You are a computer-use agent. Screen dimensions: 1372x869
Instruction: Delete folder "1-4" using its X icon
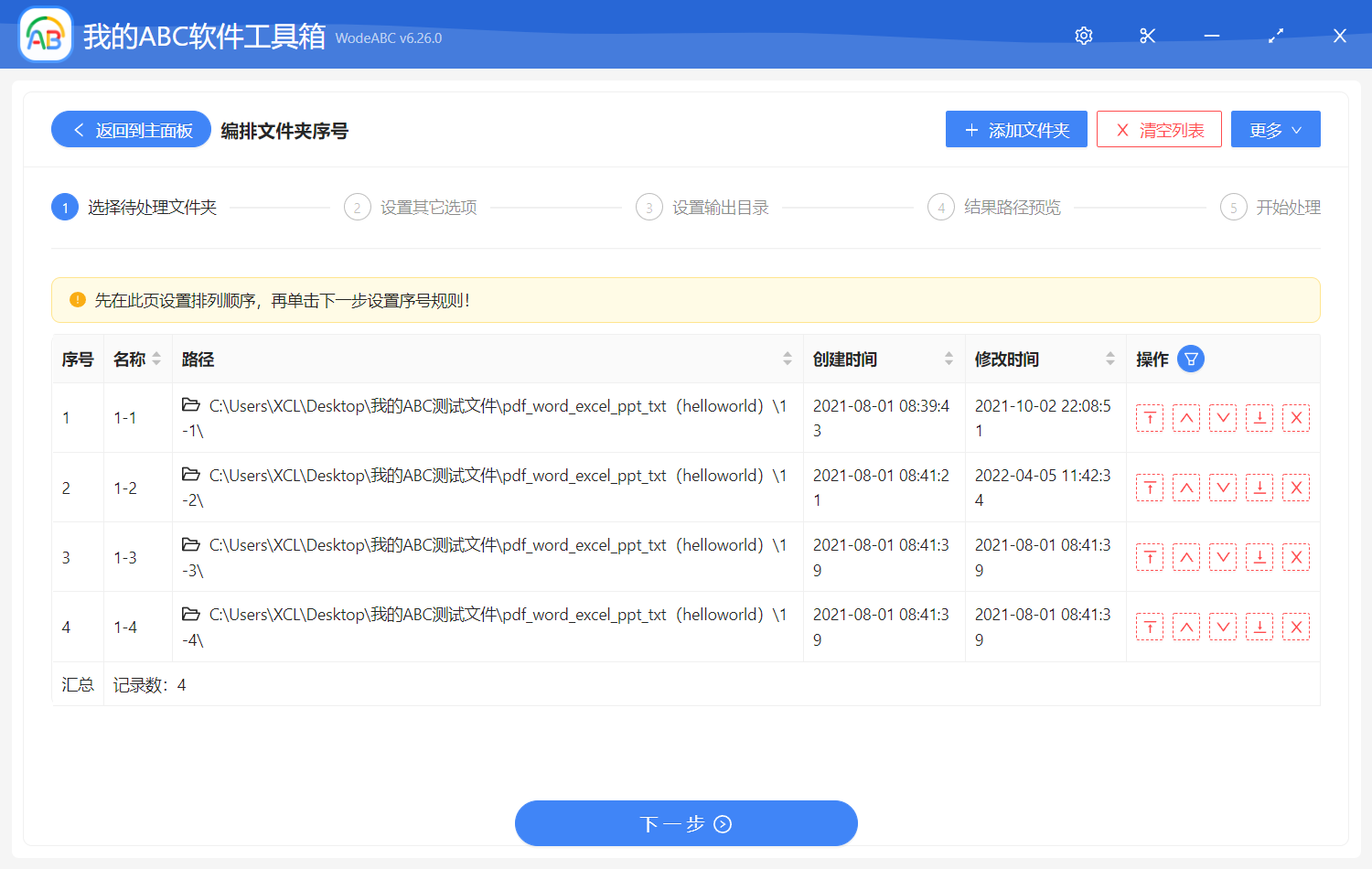pos(1296,626)
